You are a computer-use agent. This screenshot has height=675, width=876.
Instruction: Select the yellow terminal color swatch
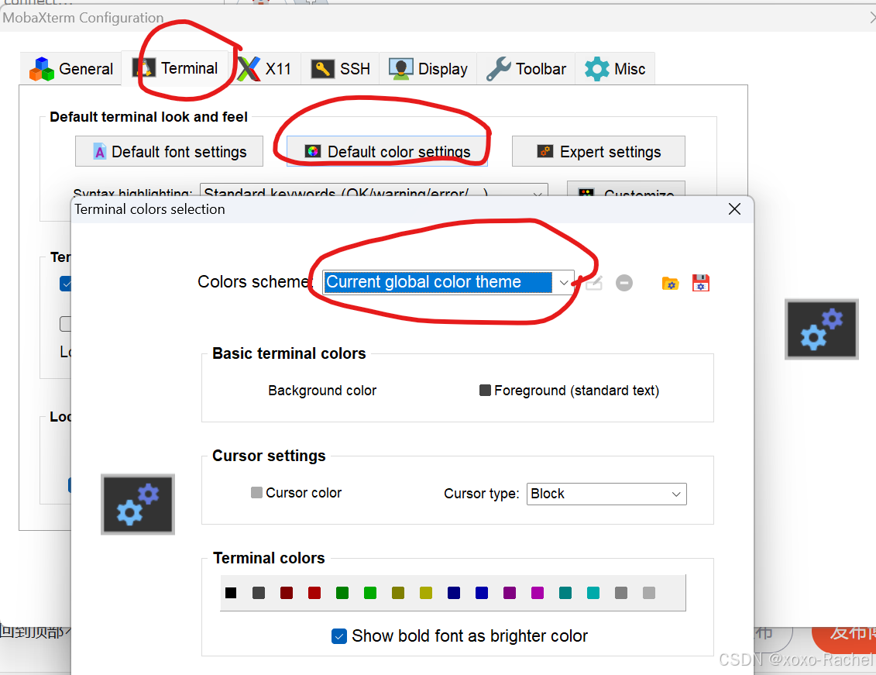coord(426,593)
